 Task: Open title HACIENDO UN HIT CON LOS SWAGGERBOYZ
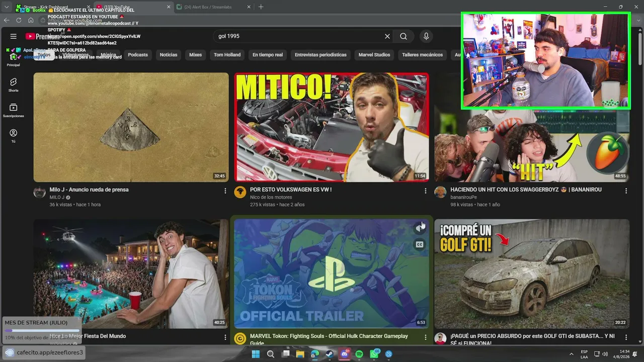[526, 190]
